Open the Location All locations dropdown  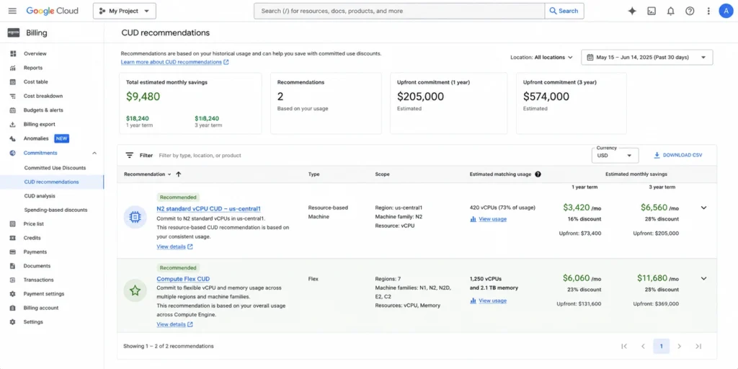click(x=541, y=58)
